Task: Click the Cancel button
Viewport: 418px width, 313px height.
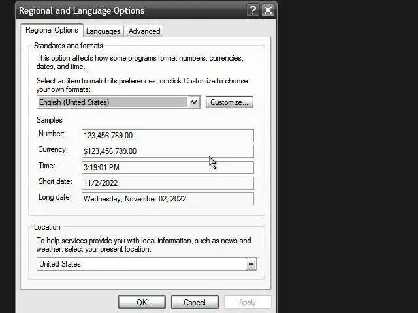Action: coord(195,303)
